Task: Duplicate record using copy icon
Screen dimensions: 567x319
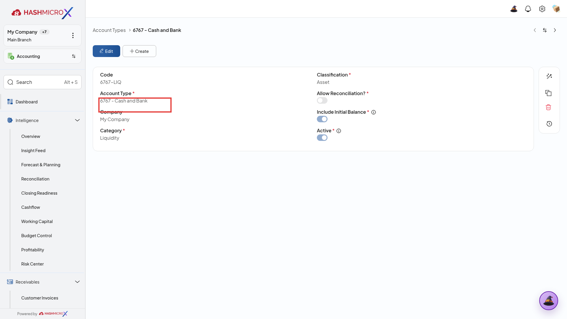Action: pyautogui.click(x=548, y=93)
